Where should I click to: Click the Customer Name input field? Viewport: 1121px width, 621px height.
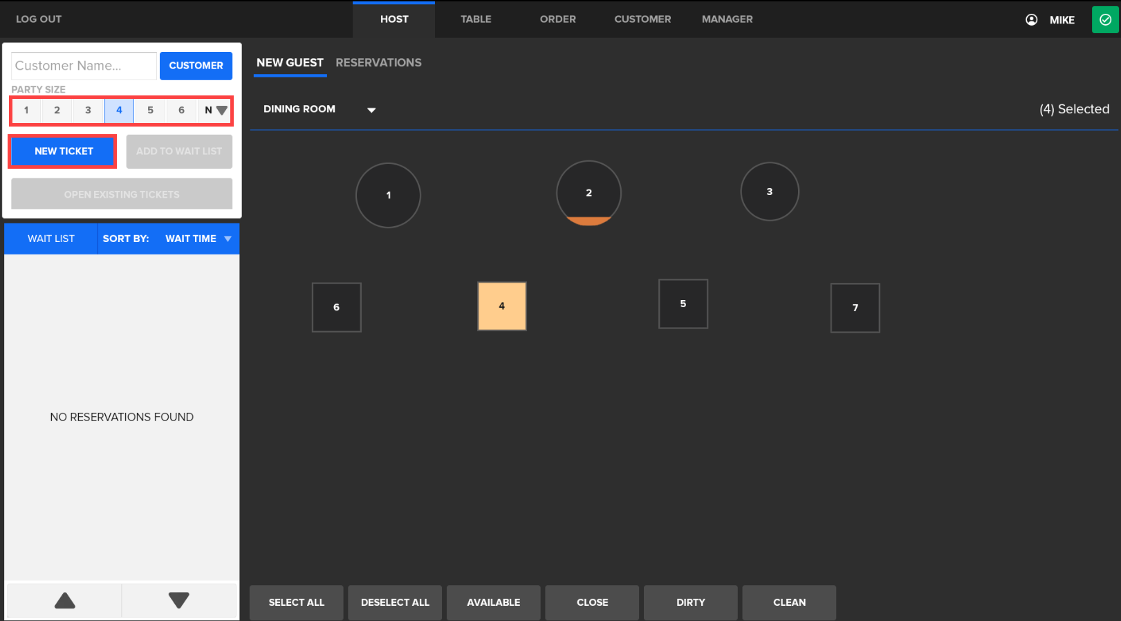tap(84, 66)
